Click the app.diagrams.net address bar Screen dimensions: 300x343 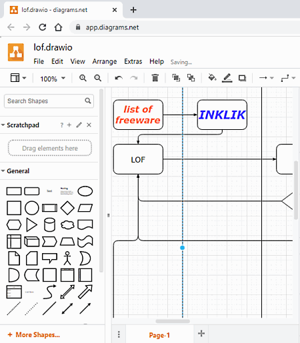click(x=185, y=27)
